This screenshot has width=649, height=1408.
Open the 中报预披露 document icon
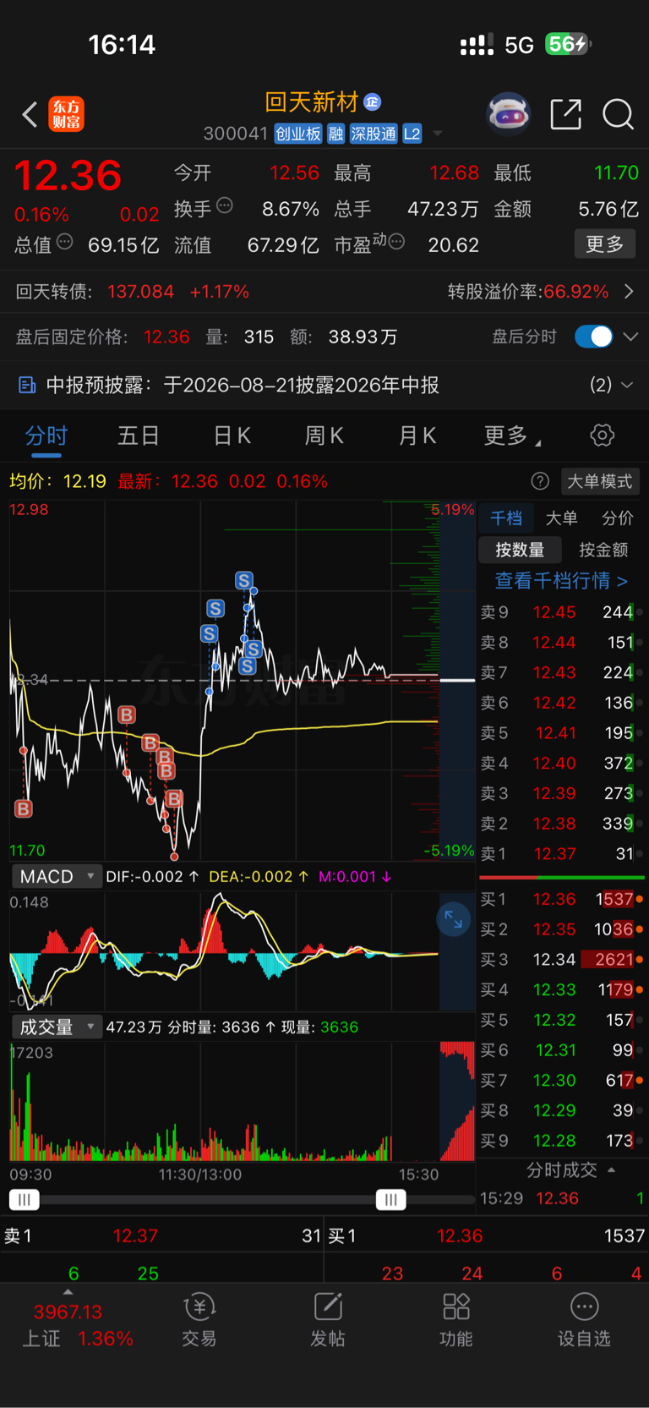(x=27, y=386)
